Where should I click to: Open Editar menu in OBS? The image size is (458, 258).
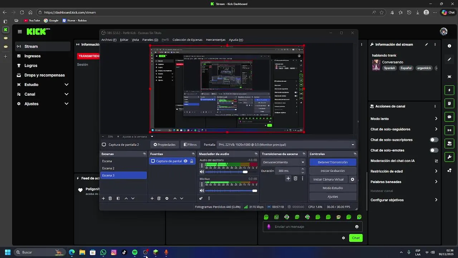pos(124,40)
